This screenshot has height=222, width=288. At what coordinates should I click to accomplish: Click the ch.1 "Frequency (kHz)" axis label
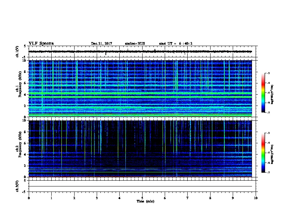[20, 84]
